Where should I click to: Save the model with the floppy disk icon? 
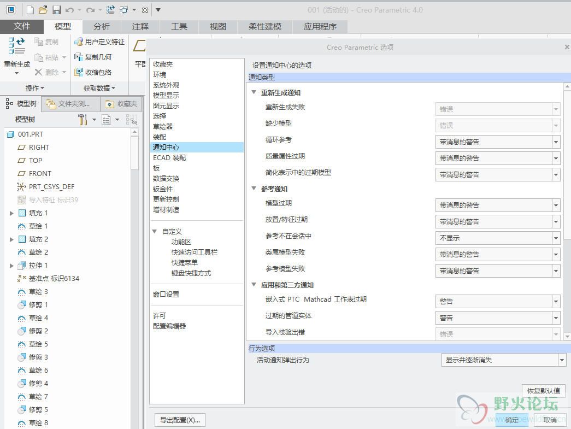pos(56,10)
